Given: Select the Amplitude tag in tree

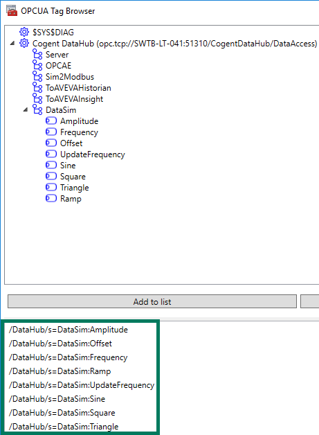Looking at the screenshot, I should click(x=80, y=121).
